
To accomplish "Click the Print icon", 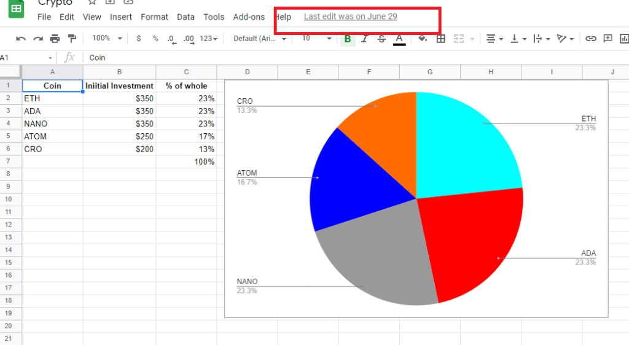I will pos(55,39).
